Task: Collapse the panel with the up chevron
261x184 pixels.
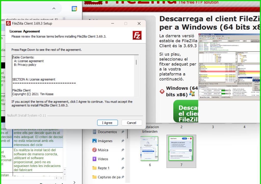Action: click(54, 9)
